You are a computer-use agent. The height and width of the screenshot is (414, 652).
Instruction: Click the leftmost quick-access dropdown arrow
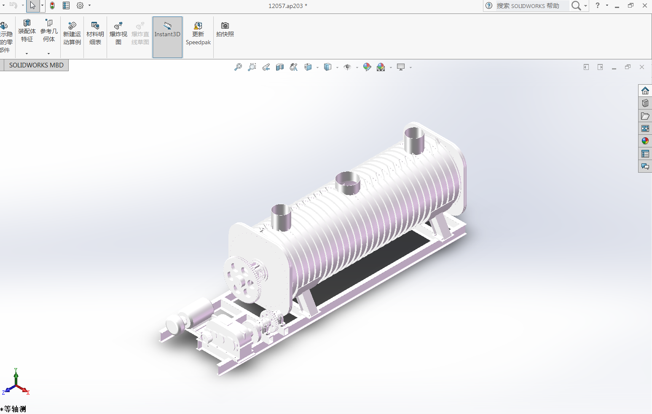(3, 6)
